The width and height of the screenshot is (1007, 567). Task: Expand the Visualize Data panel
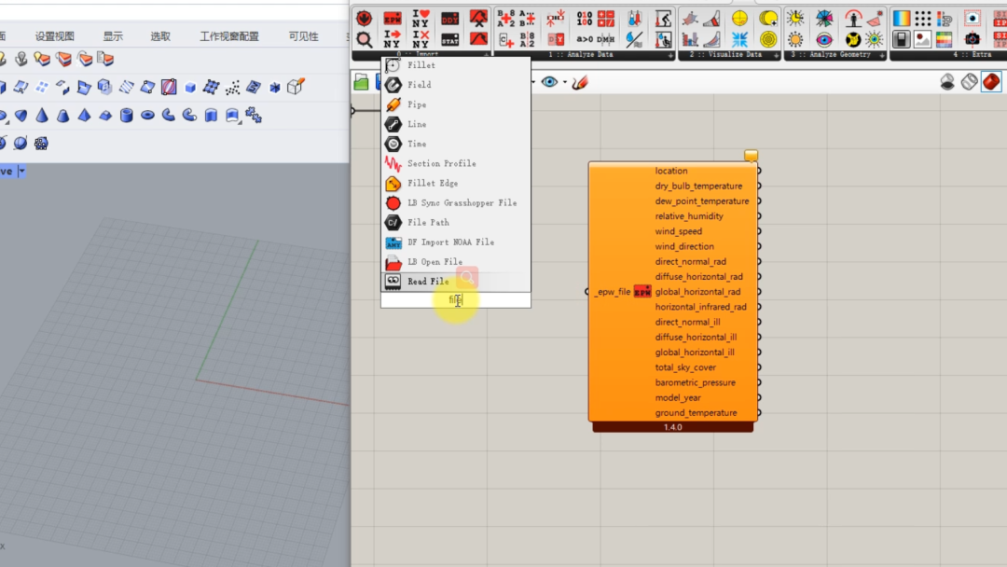coord(777,55)
